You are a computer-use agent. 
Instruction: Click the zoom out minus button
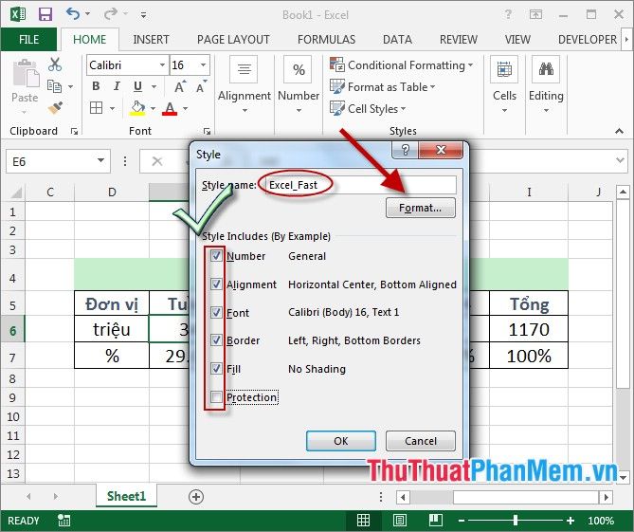click(x=462, y=521)
